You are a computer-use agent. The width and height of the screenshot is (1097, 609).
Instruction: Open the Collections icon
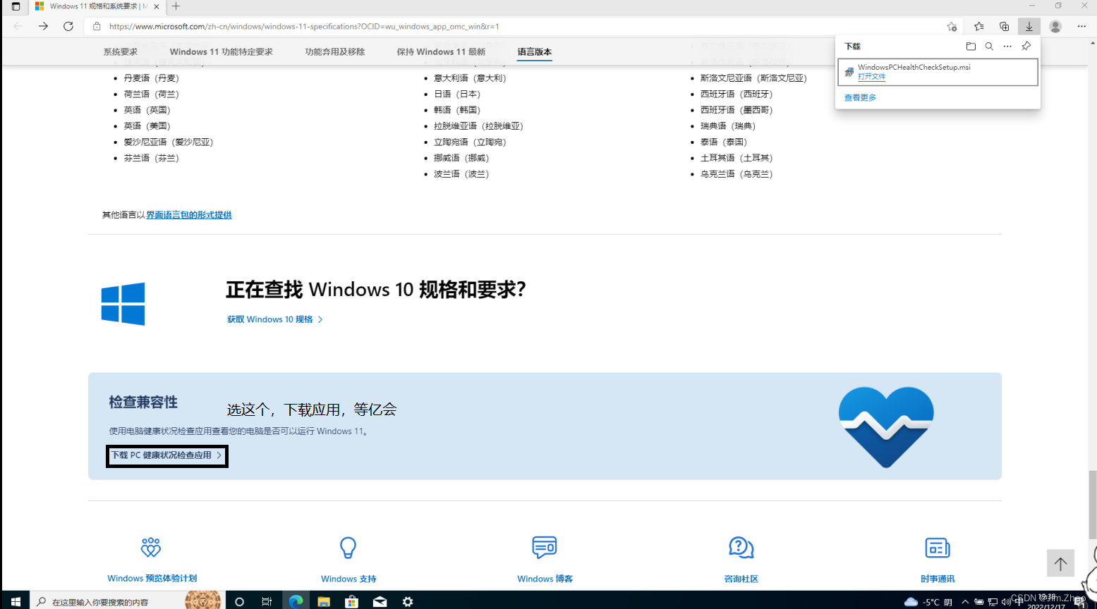pyautogui.click(x=1004, y=26)
